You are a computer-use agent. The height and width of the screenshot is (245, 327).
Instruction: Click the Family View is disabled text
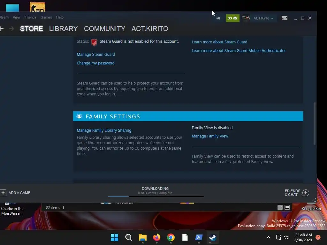[x=212, y=128]
